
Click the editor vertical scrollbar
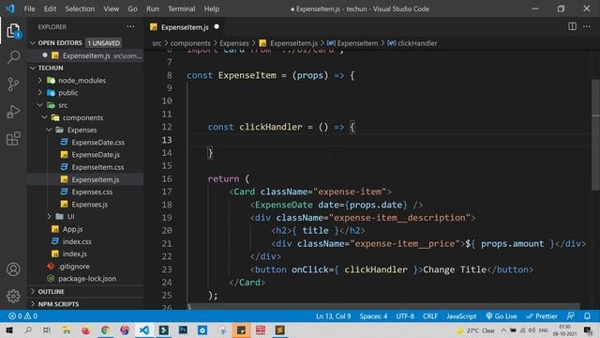click(x=595, y=134)
